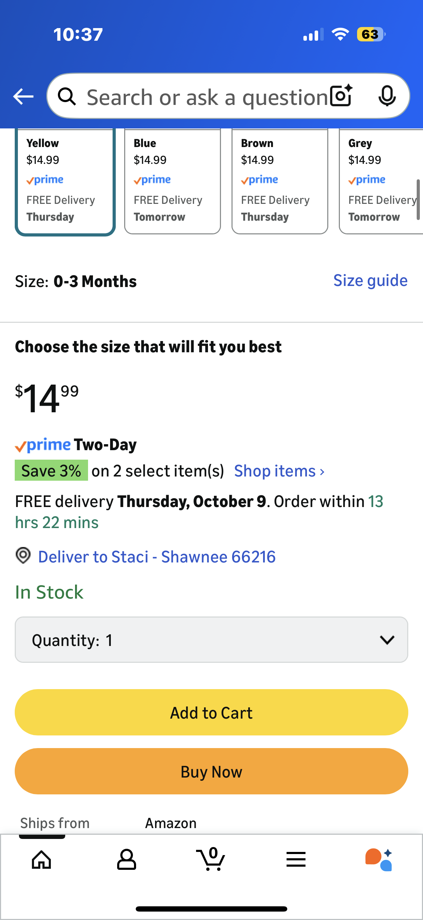
Task: Tap the back arrow icon
Action: [23, 96]
